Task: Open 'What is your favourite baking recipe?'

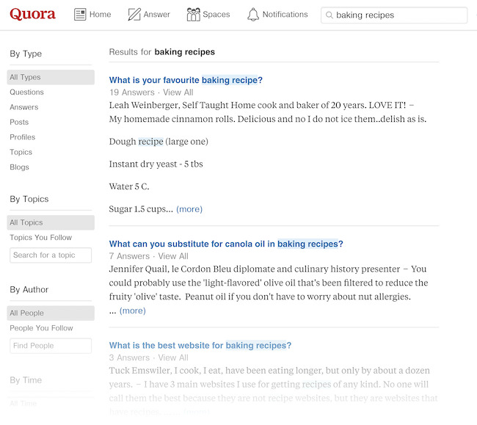Action: coord(186,80)
